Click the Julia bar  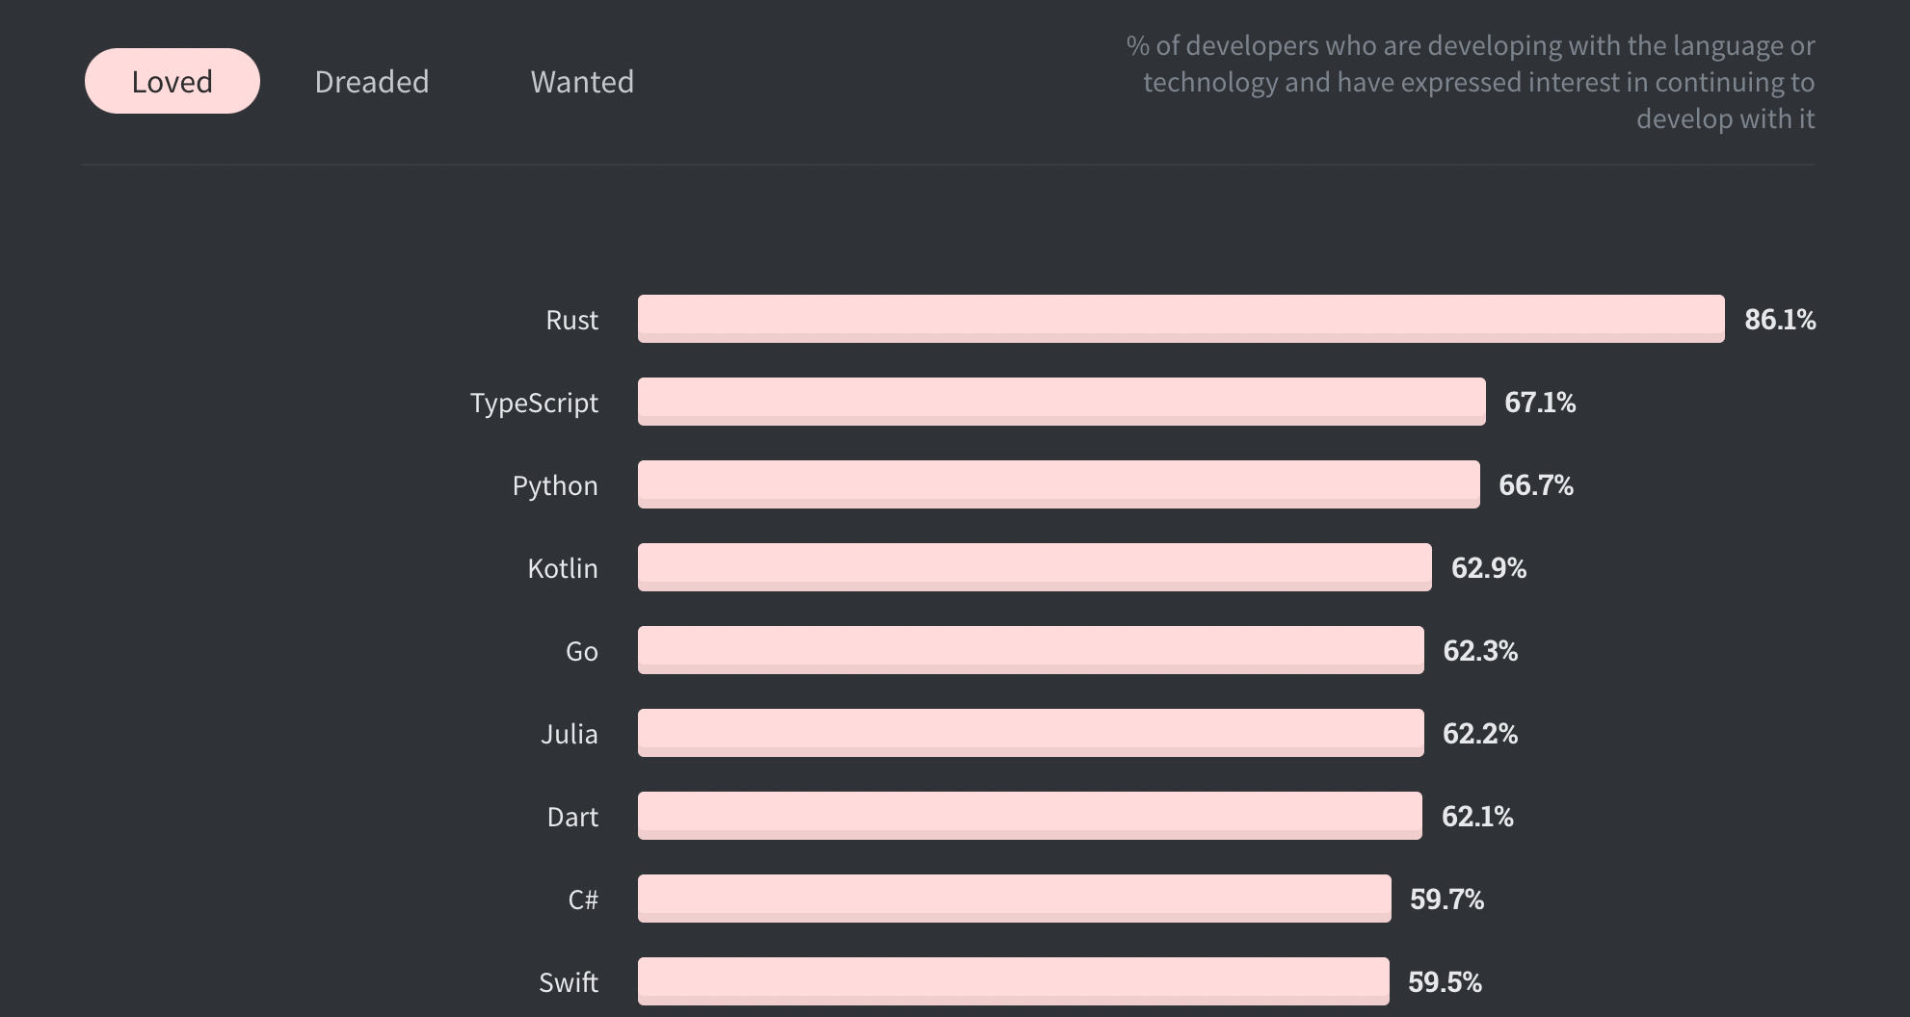coord(1030,733)
